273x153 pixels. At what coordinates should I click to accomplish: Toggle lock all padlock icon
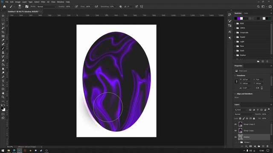[x=254, y=119]
